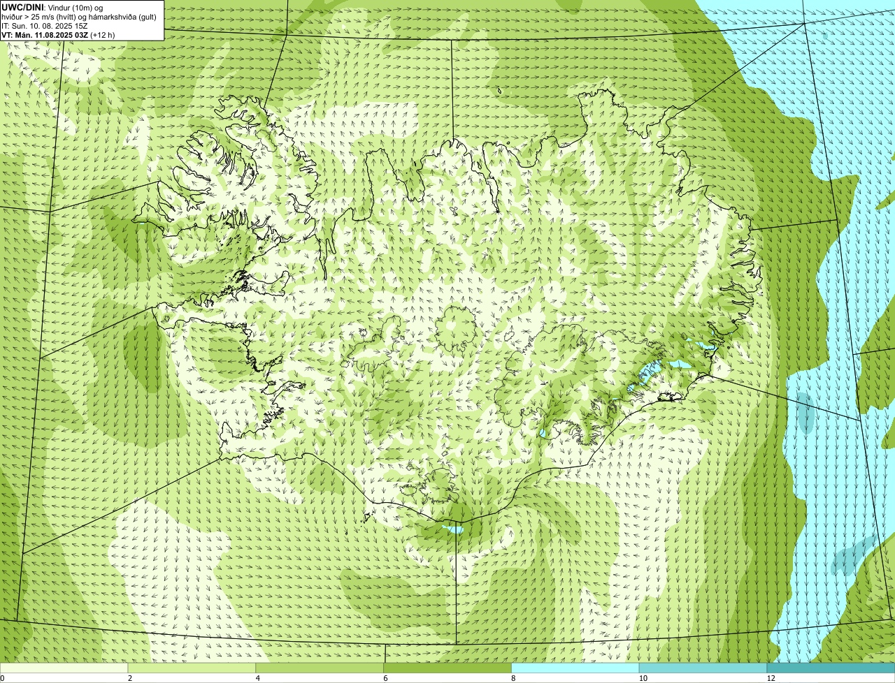The width and height of the screenshot is (895, 683).
Task: Click the "12" label under the color scale
Action: point(771,678)
